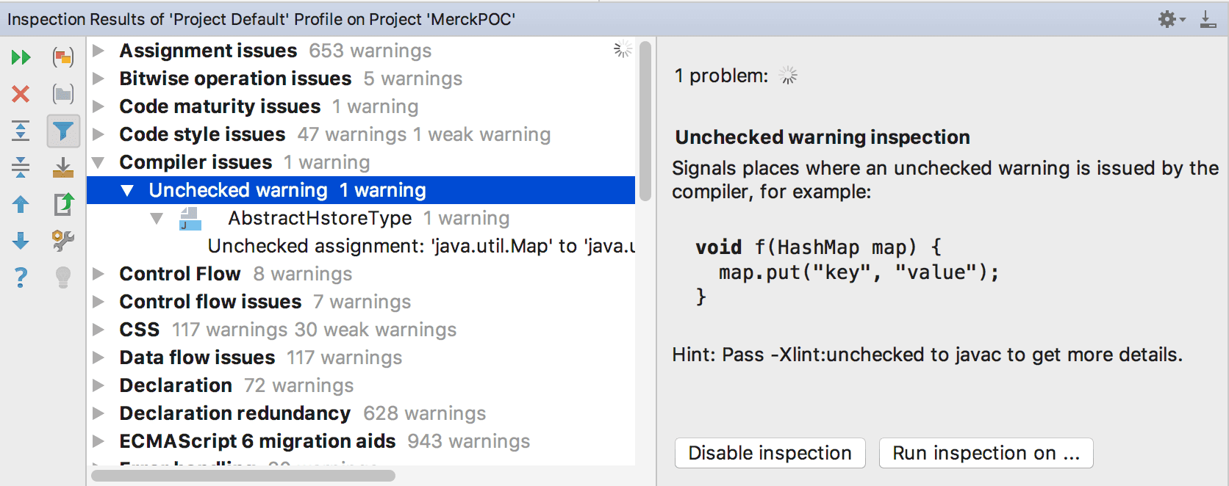Expand the Assignment issues category
Image resolution: width=1229 pixels, height=486 pixels.
(98, 51)
